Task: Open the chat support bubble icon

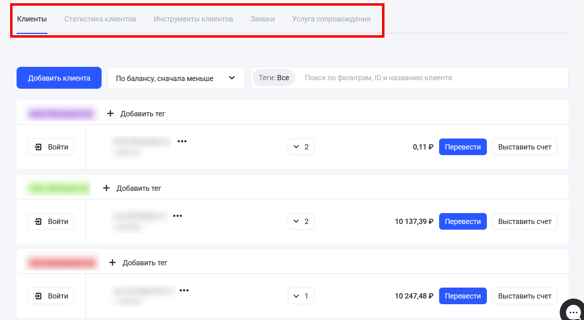Action: [573, 311]
